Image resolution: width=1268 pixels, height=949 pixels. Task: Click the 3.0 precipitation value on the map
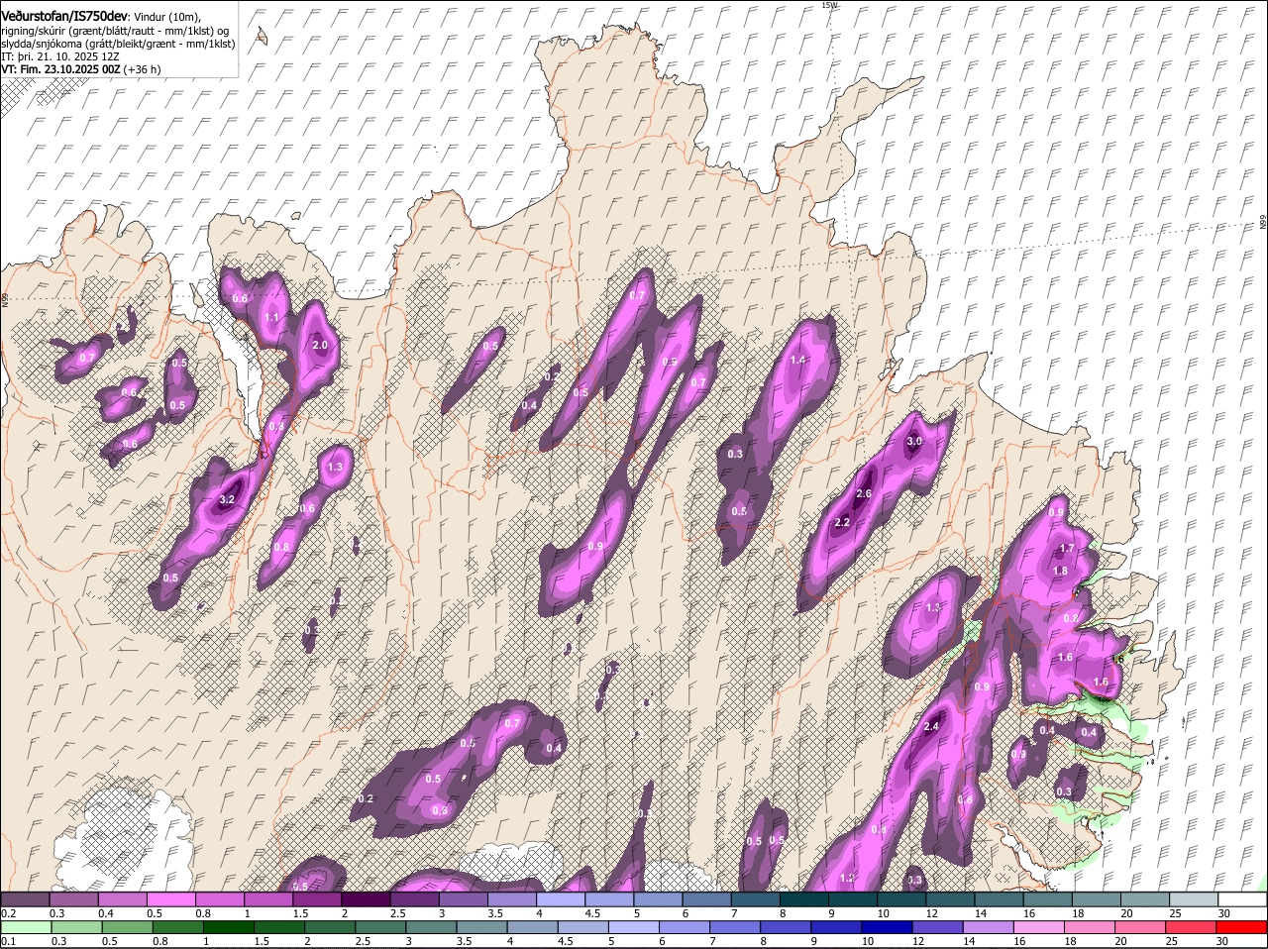point(914,441)
